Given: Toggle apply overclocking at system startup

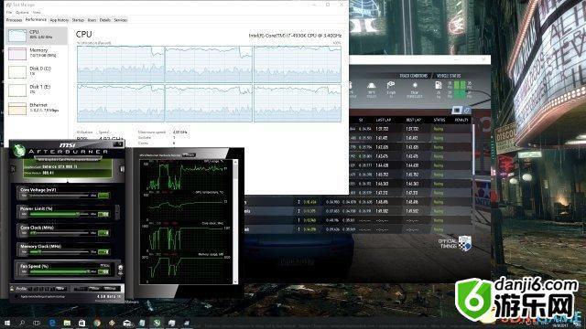Looking at the screenshot, I should pos(16,296).
